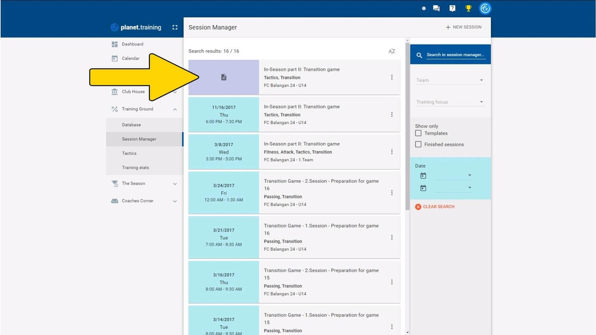The height and width of the screenshot is (335, 596).
Task: Sort sessions with the AZ icon
Action: tap(392, 51)
